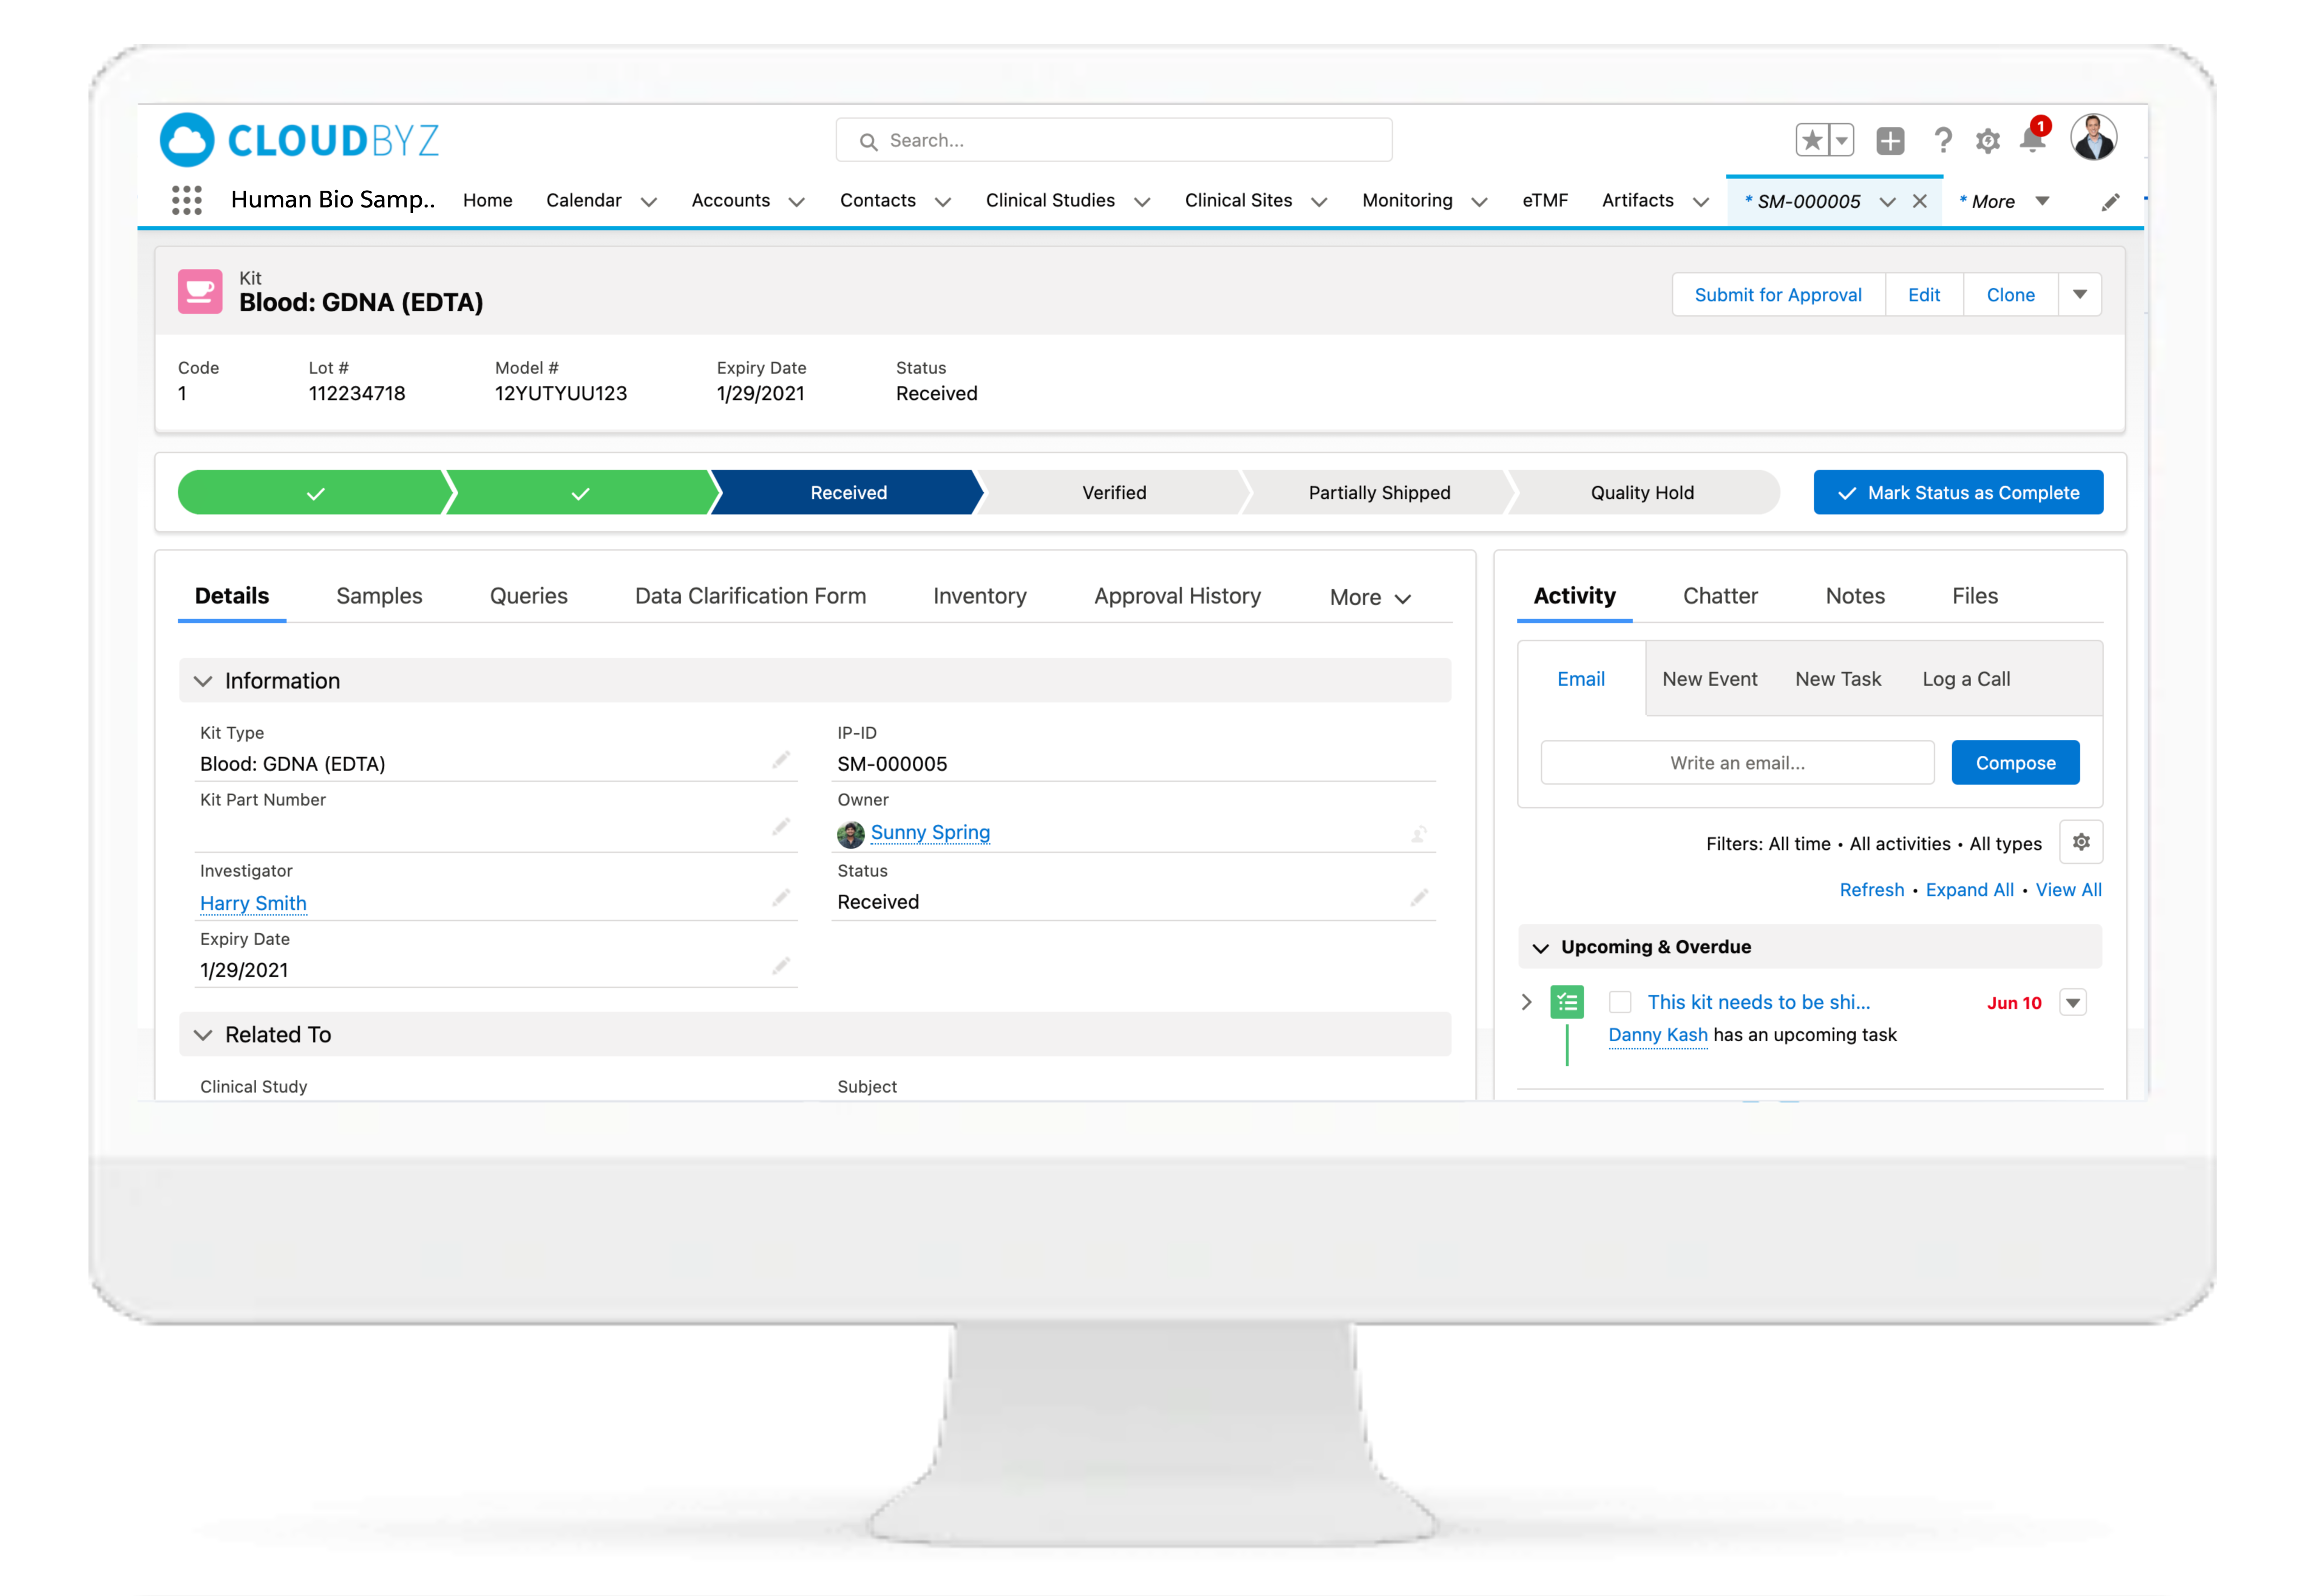This screenshot has height=1596, width=2305.
Task: Check the 'This kit needs to be shi...' task checkbox
Action: click(1620, 1002)
